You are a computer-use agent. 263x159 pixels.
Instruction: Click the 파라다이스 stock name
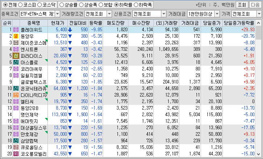coord(32,56)
